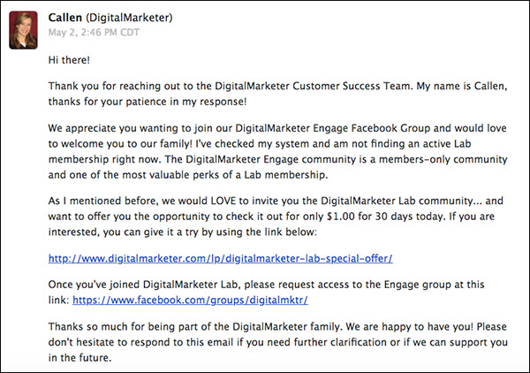530x373 pixels.
Task: Click 'thanks for your patience in my response!'
Action: pos(148,102)
